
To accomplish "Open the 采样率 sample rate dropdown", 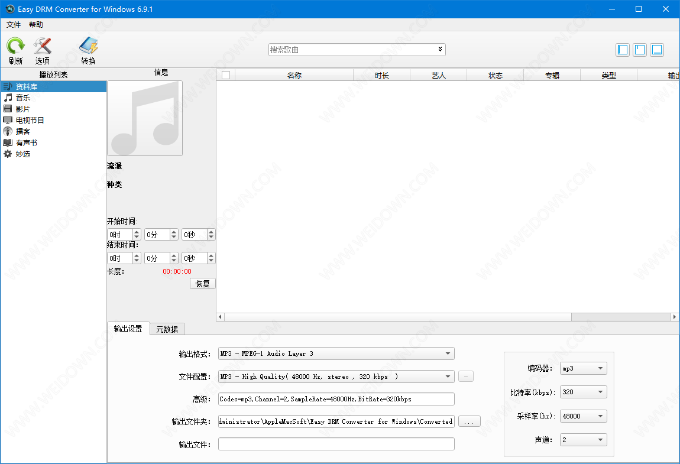I will tap(583, 416).
